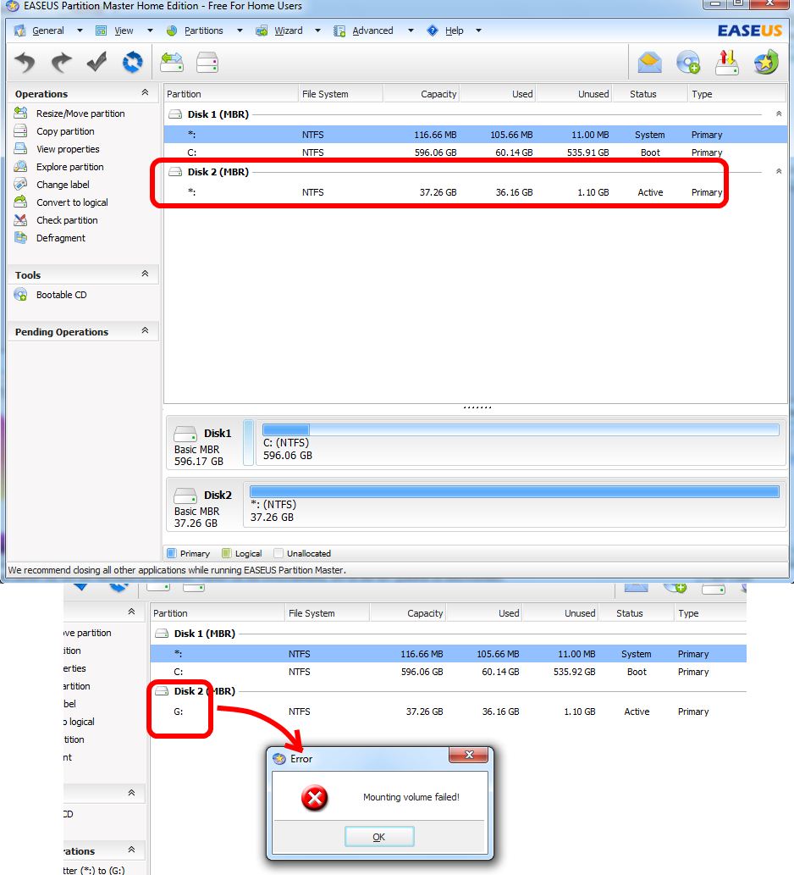Click Resize/Move partition link
The image size is (794, 875).
(80, 114)
